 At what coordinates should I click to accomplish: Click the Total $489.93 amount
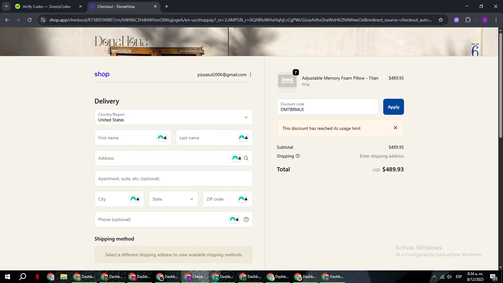click(x=393, y=169)
